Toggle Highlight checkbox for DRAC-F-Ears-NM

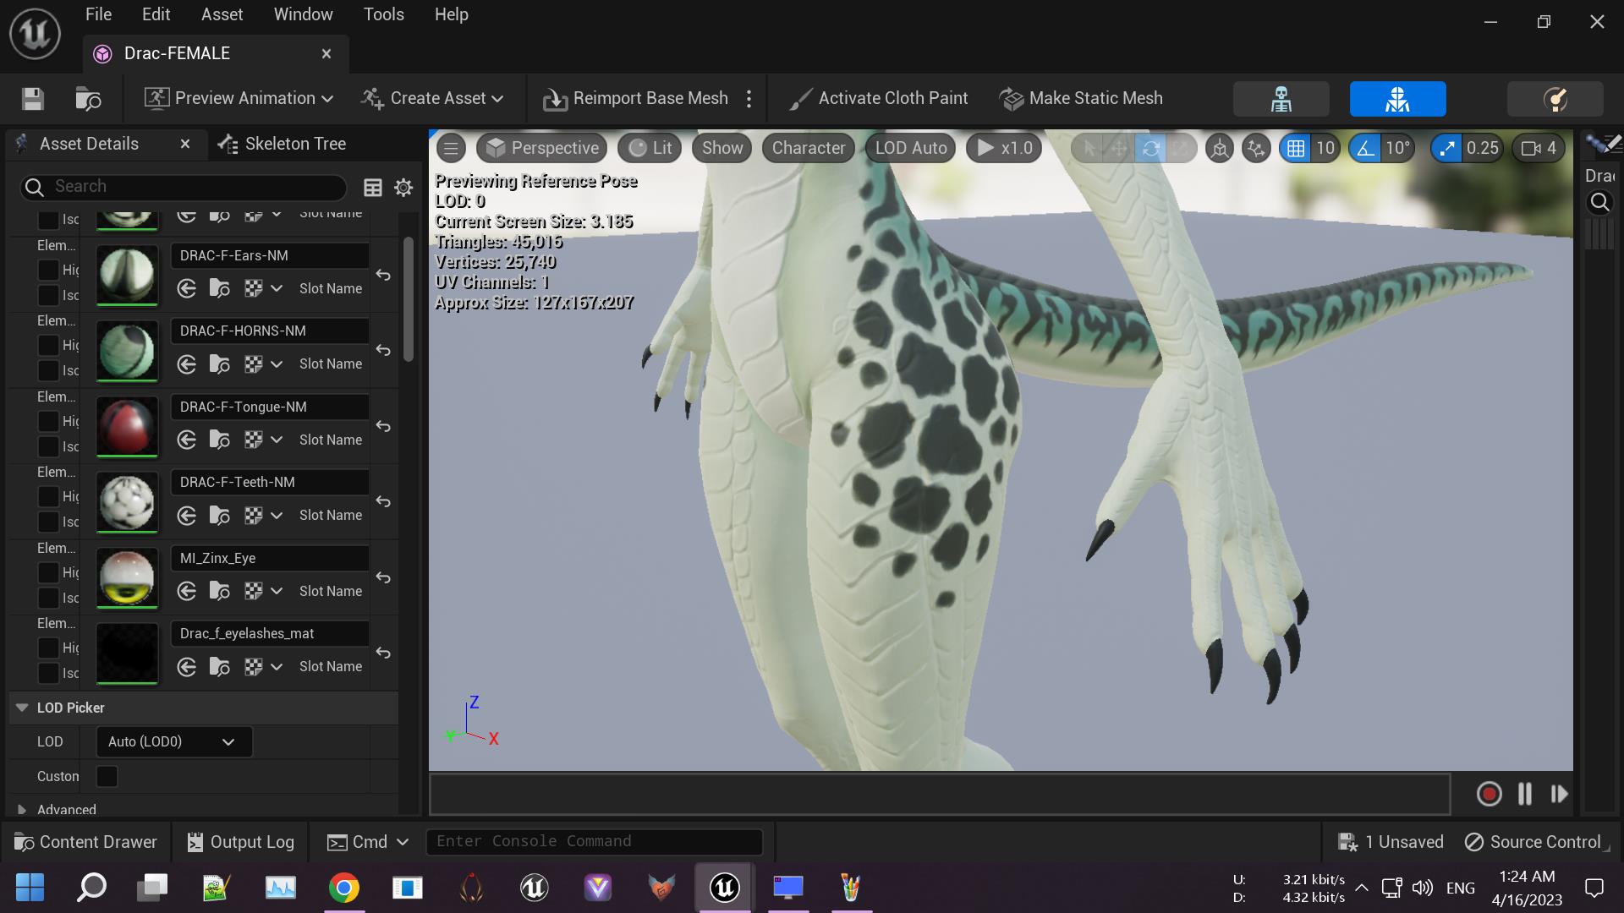coord(48,270)
